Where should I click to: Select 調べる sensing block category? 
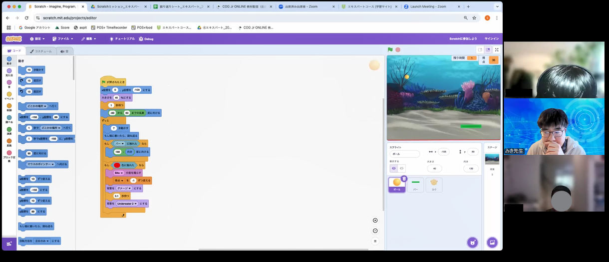pos(9,119)
